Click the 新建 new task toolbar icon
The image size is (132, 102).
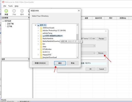point(6,11)
